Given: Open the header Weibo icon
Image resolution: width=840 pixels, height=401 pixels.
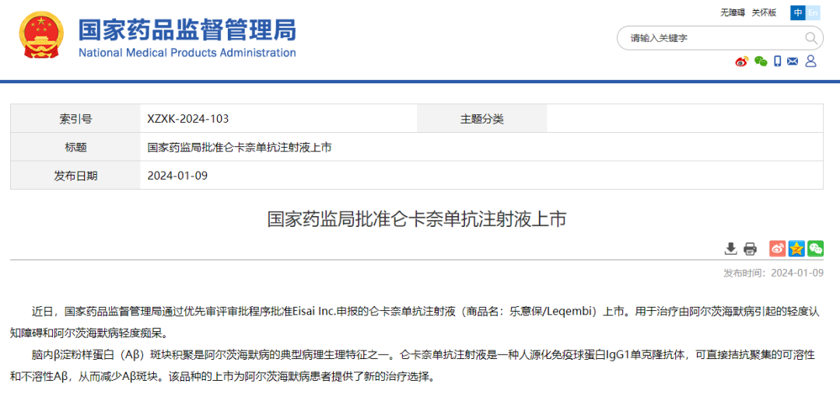Looking at the screenshot, I should click(x=741, y=61).
